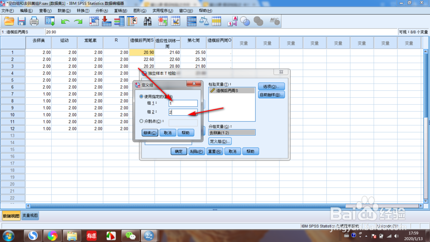Open the Data menu
This screenshot has height=242, width=430.
[x=64, y=11]
